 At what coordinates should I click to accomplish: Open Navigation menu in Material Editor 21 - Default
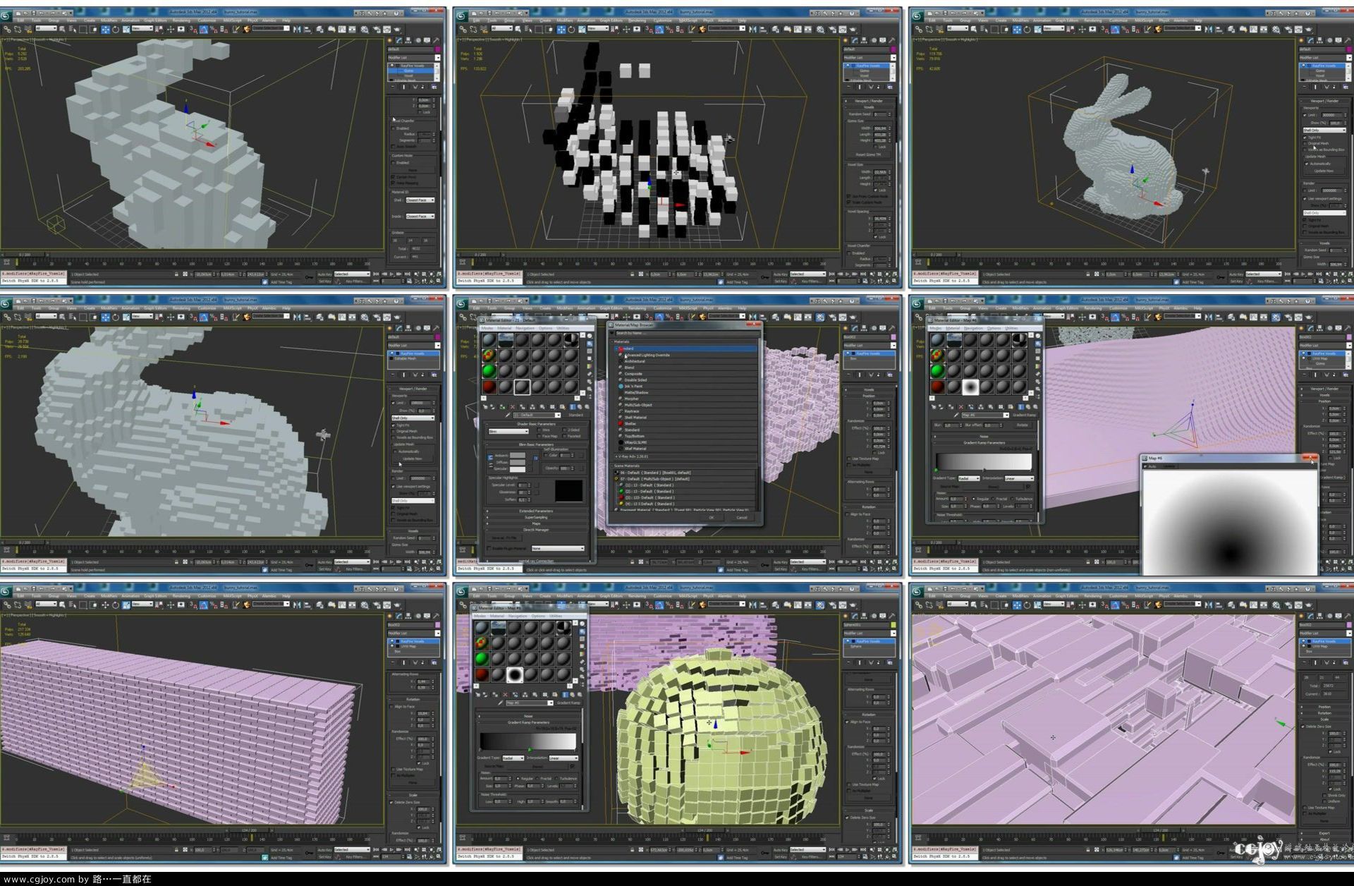pyautogui.click(x=525, y=328)
